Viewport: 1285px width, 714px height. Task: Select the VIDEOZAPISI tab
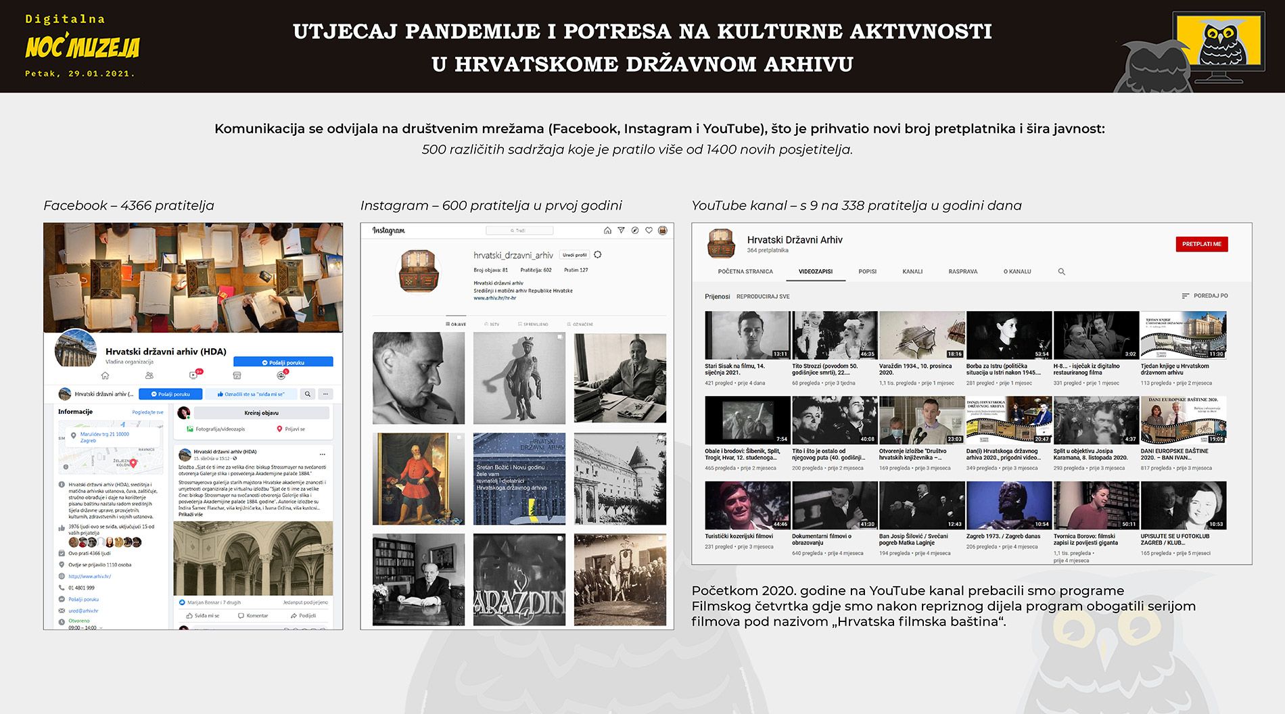[816, 271]
